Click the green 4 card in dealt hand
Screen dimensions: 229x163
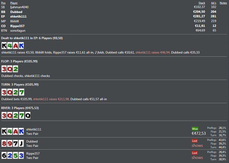10,46
